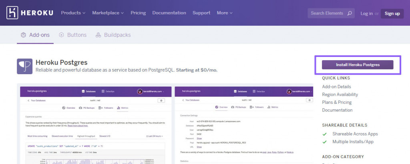410x164 pixels.
Task: Focus the Search Elements input field
Action: [331, 13]
